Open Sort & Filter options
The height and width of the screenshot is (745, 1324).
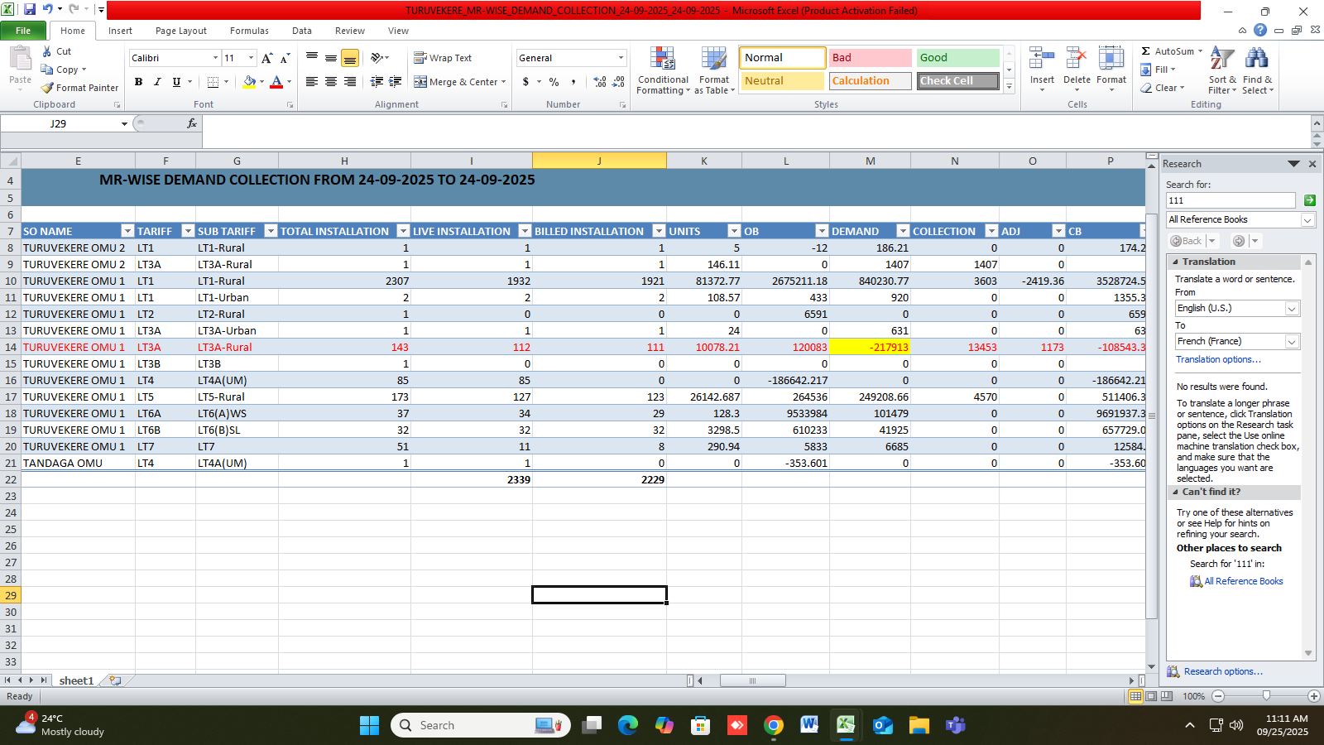pyautogui.click(x=1222, y=71)
